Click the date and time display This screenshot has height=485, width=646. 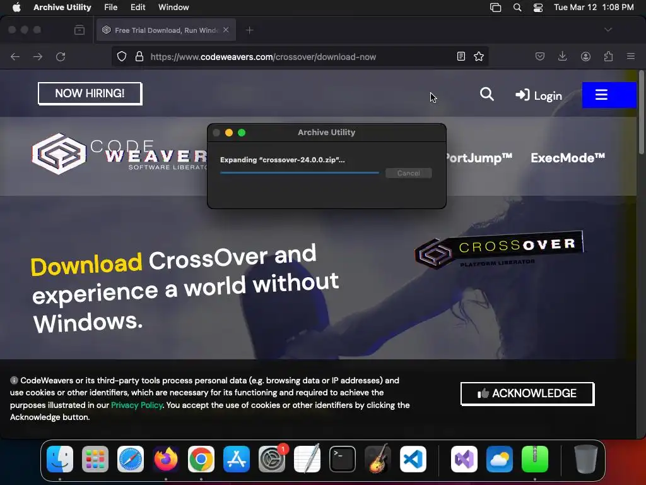click(594, 7)
